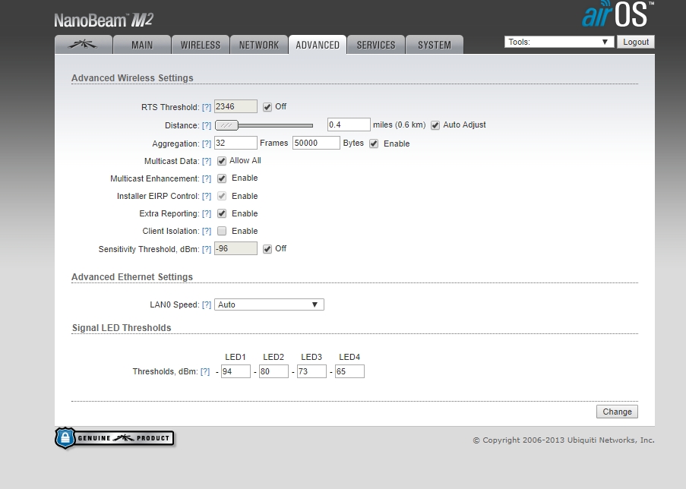Open help for LED Thresholds

[x=205, y=371]
